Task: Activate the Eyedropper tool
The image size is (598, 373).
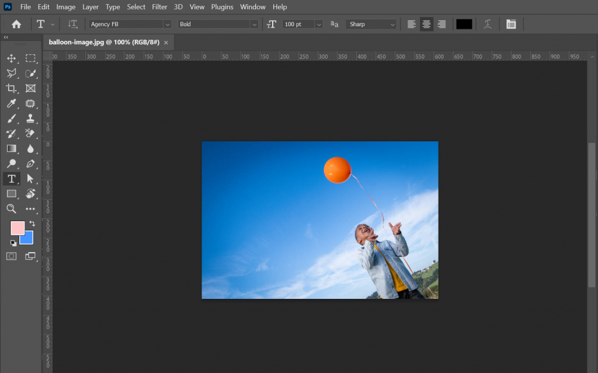Action: [12, 103]
